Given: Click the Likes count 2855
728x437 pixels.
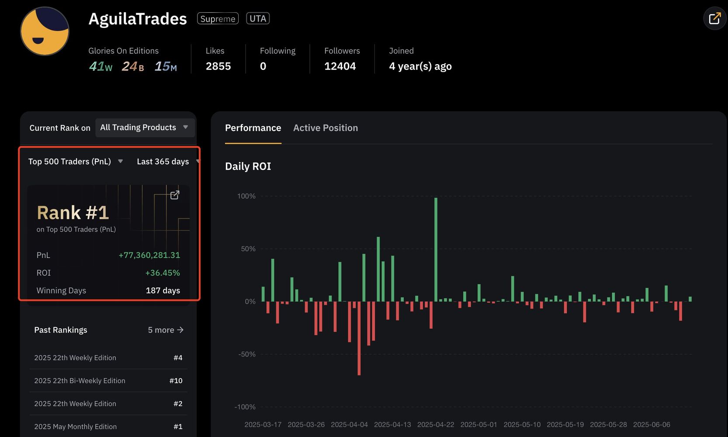Looking at the screenshot, I should click(x=218, y=66).
